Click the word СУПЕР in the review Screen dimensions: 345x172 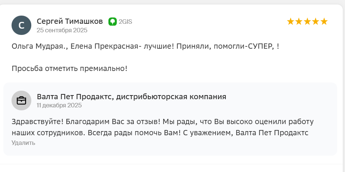[260, 46]
